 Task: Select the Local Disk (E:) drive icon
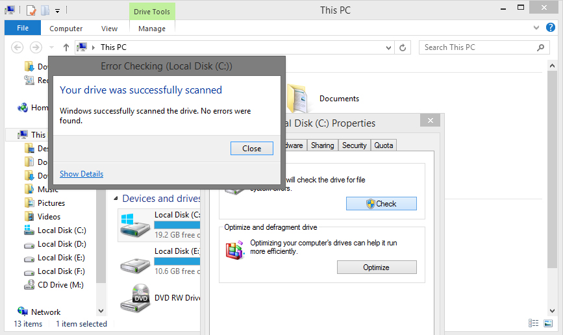pyautogui.click(x=136, y=262)
